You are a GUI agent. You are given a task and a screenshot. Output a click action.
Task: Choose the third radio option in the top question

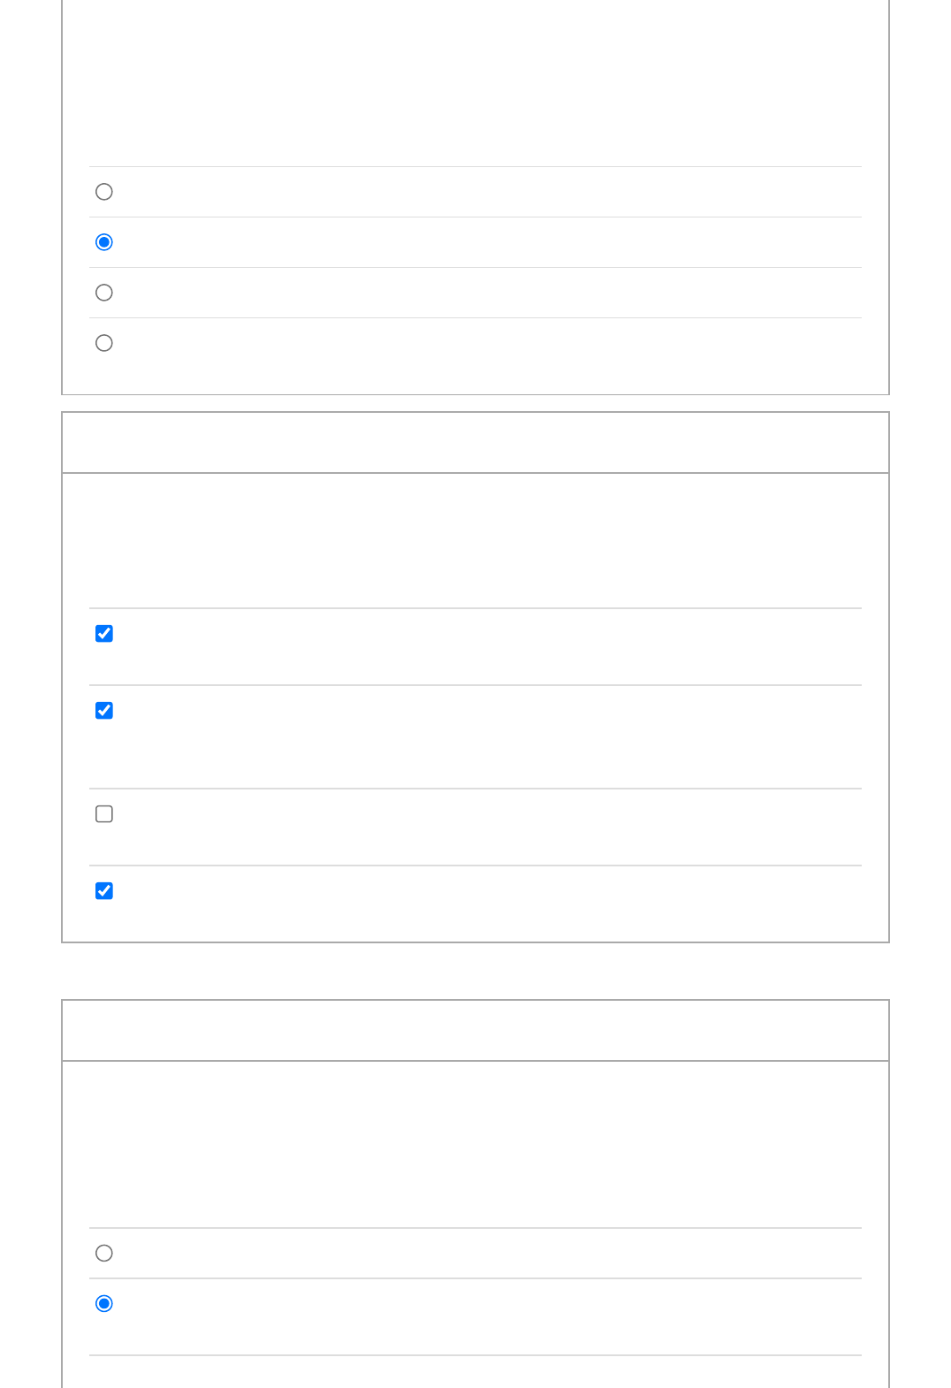(x=104, y=293)
